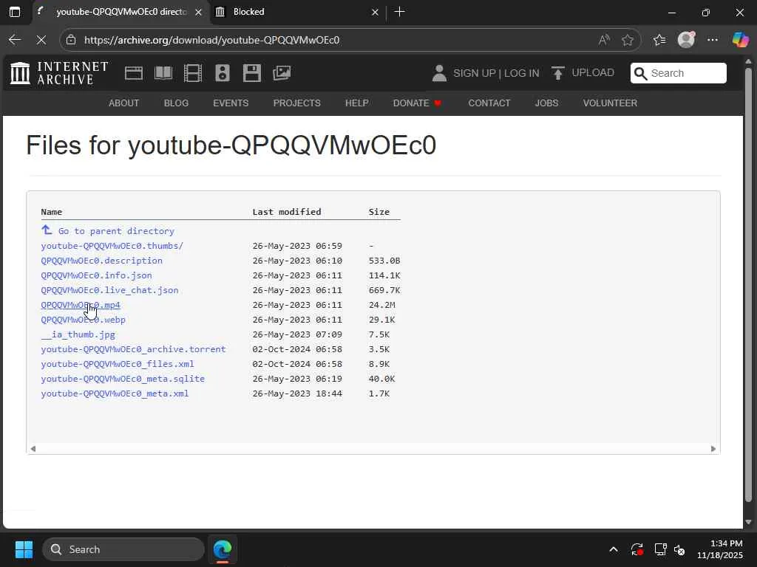Click the user avatar icon beside Sign Up
Viewport: 757px width, 567px height.
439,73
